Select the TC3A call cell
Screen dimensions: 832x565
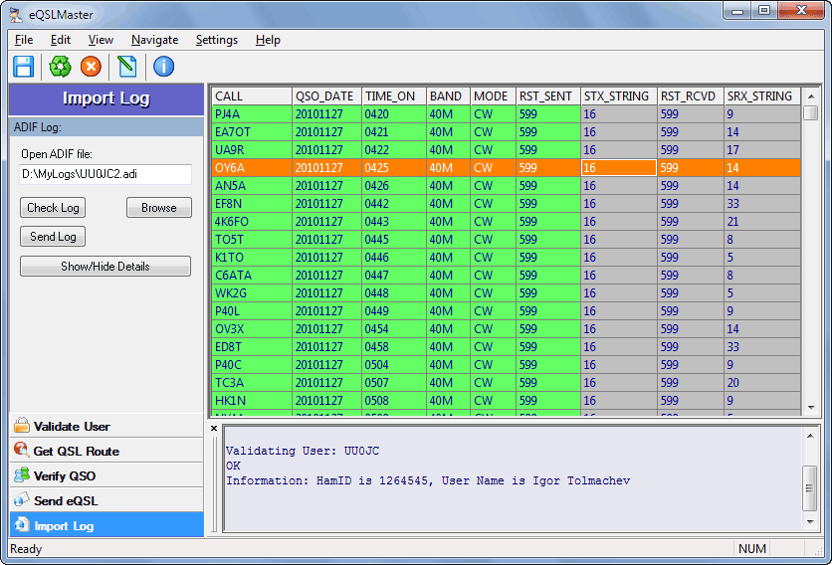pyautogui.click(x=252, y=383)
